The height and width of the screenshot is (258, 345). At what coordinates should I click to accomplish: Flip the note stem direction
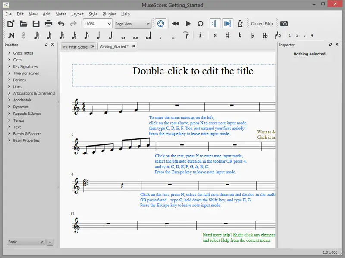278,35
